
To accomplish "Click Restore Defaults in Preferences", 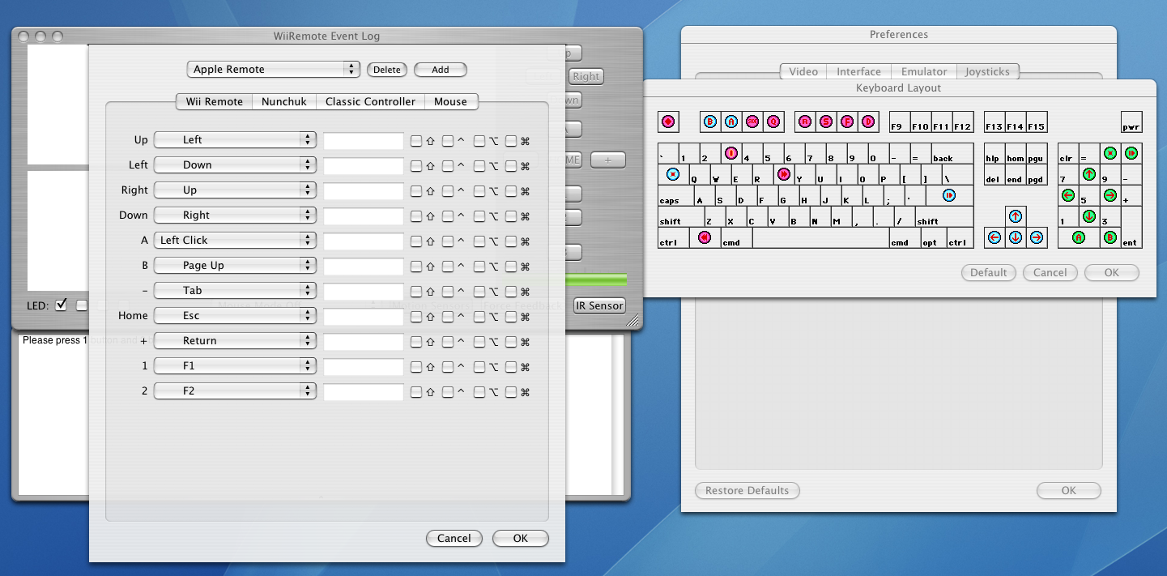I will click(x=747, y=491).
